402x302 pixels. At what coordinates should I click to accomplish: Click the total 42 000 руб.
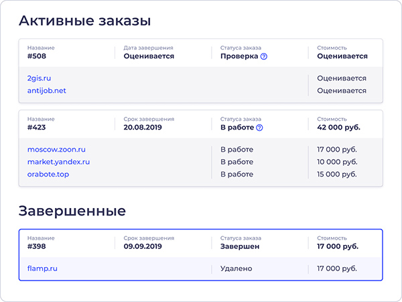[338, 127]
